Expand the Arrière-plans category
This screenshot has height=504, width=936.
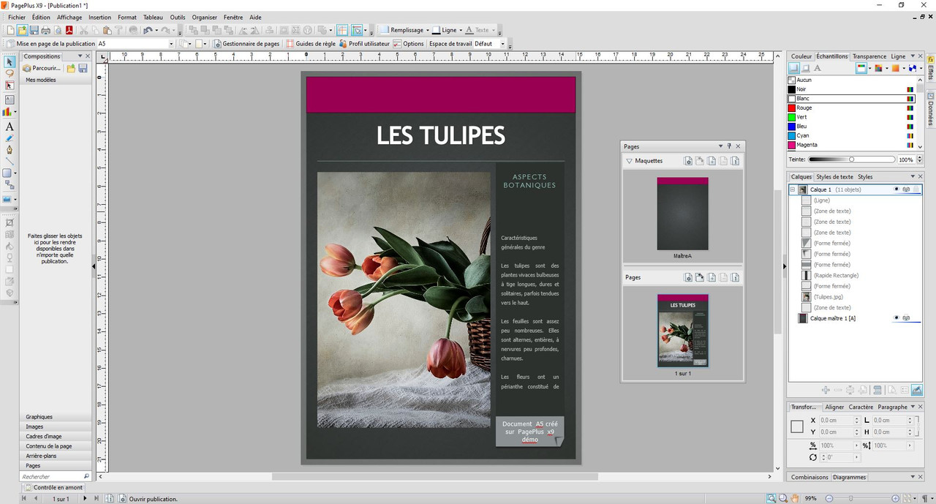click(x=56, y=456)
